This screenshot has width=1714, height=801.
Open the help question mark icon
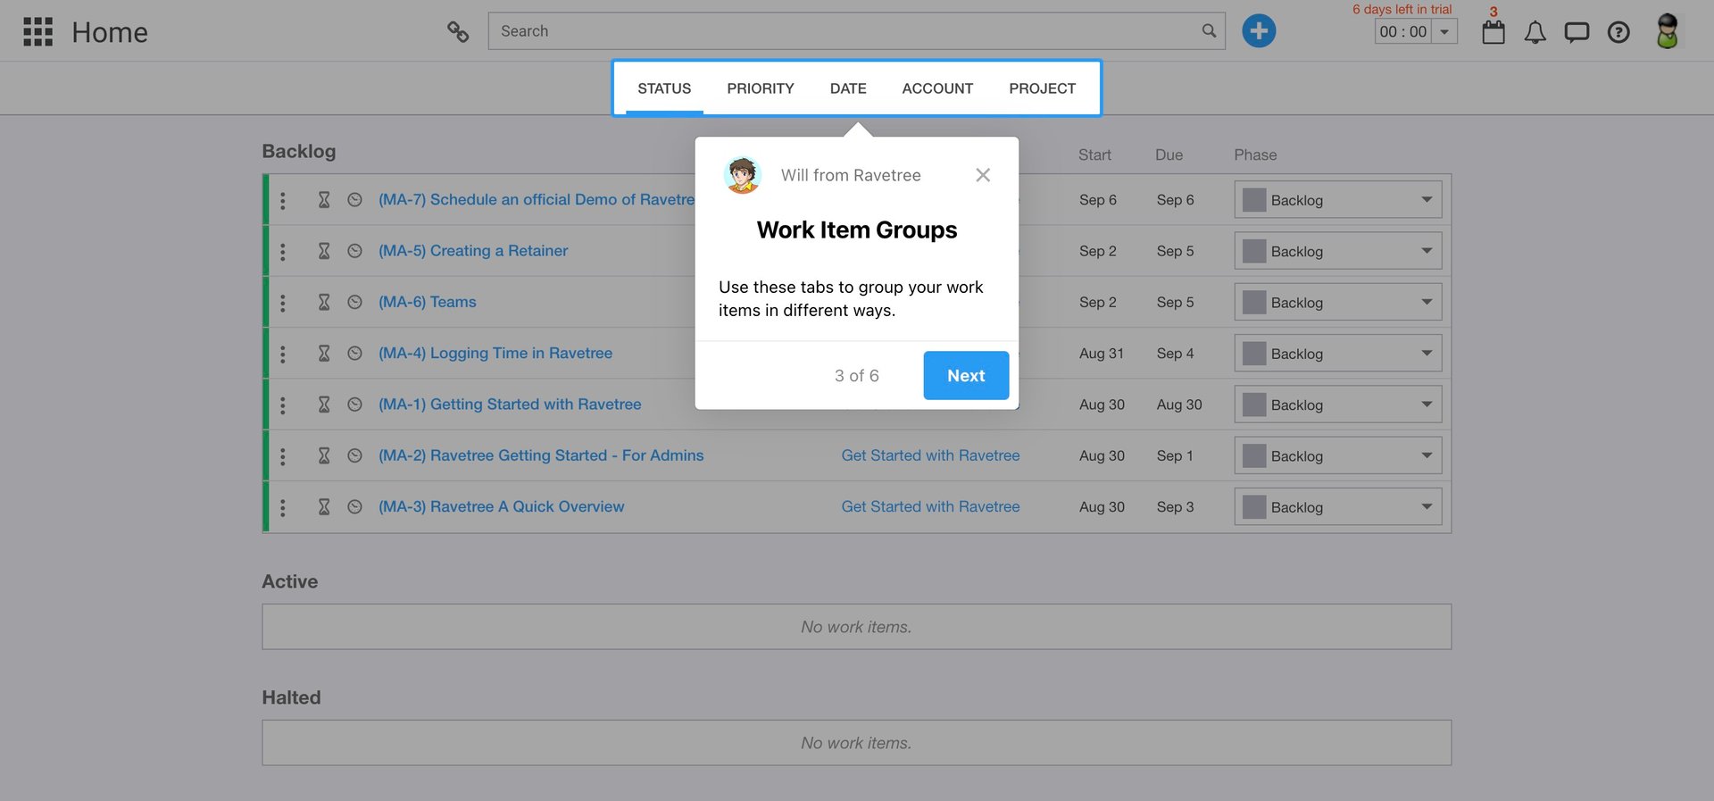click(1618, 33)
